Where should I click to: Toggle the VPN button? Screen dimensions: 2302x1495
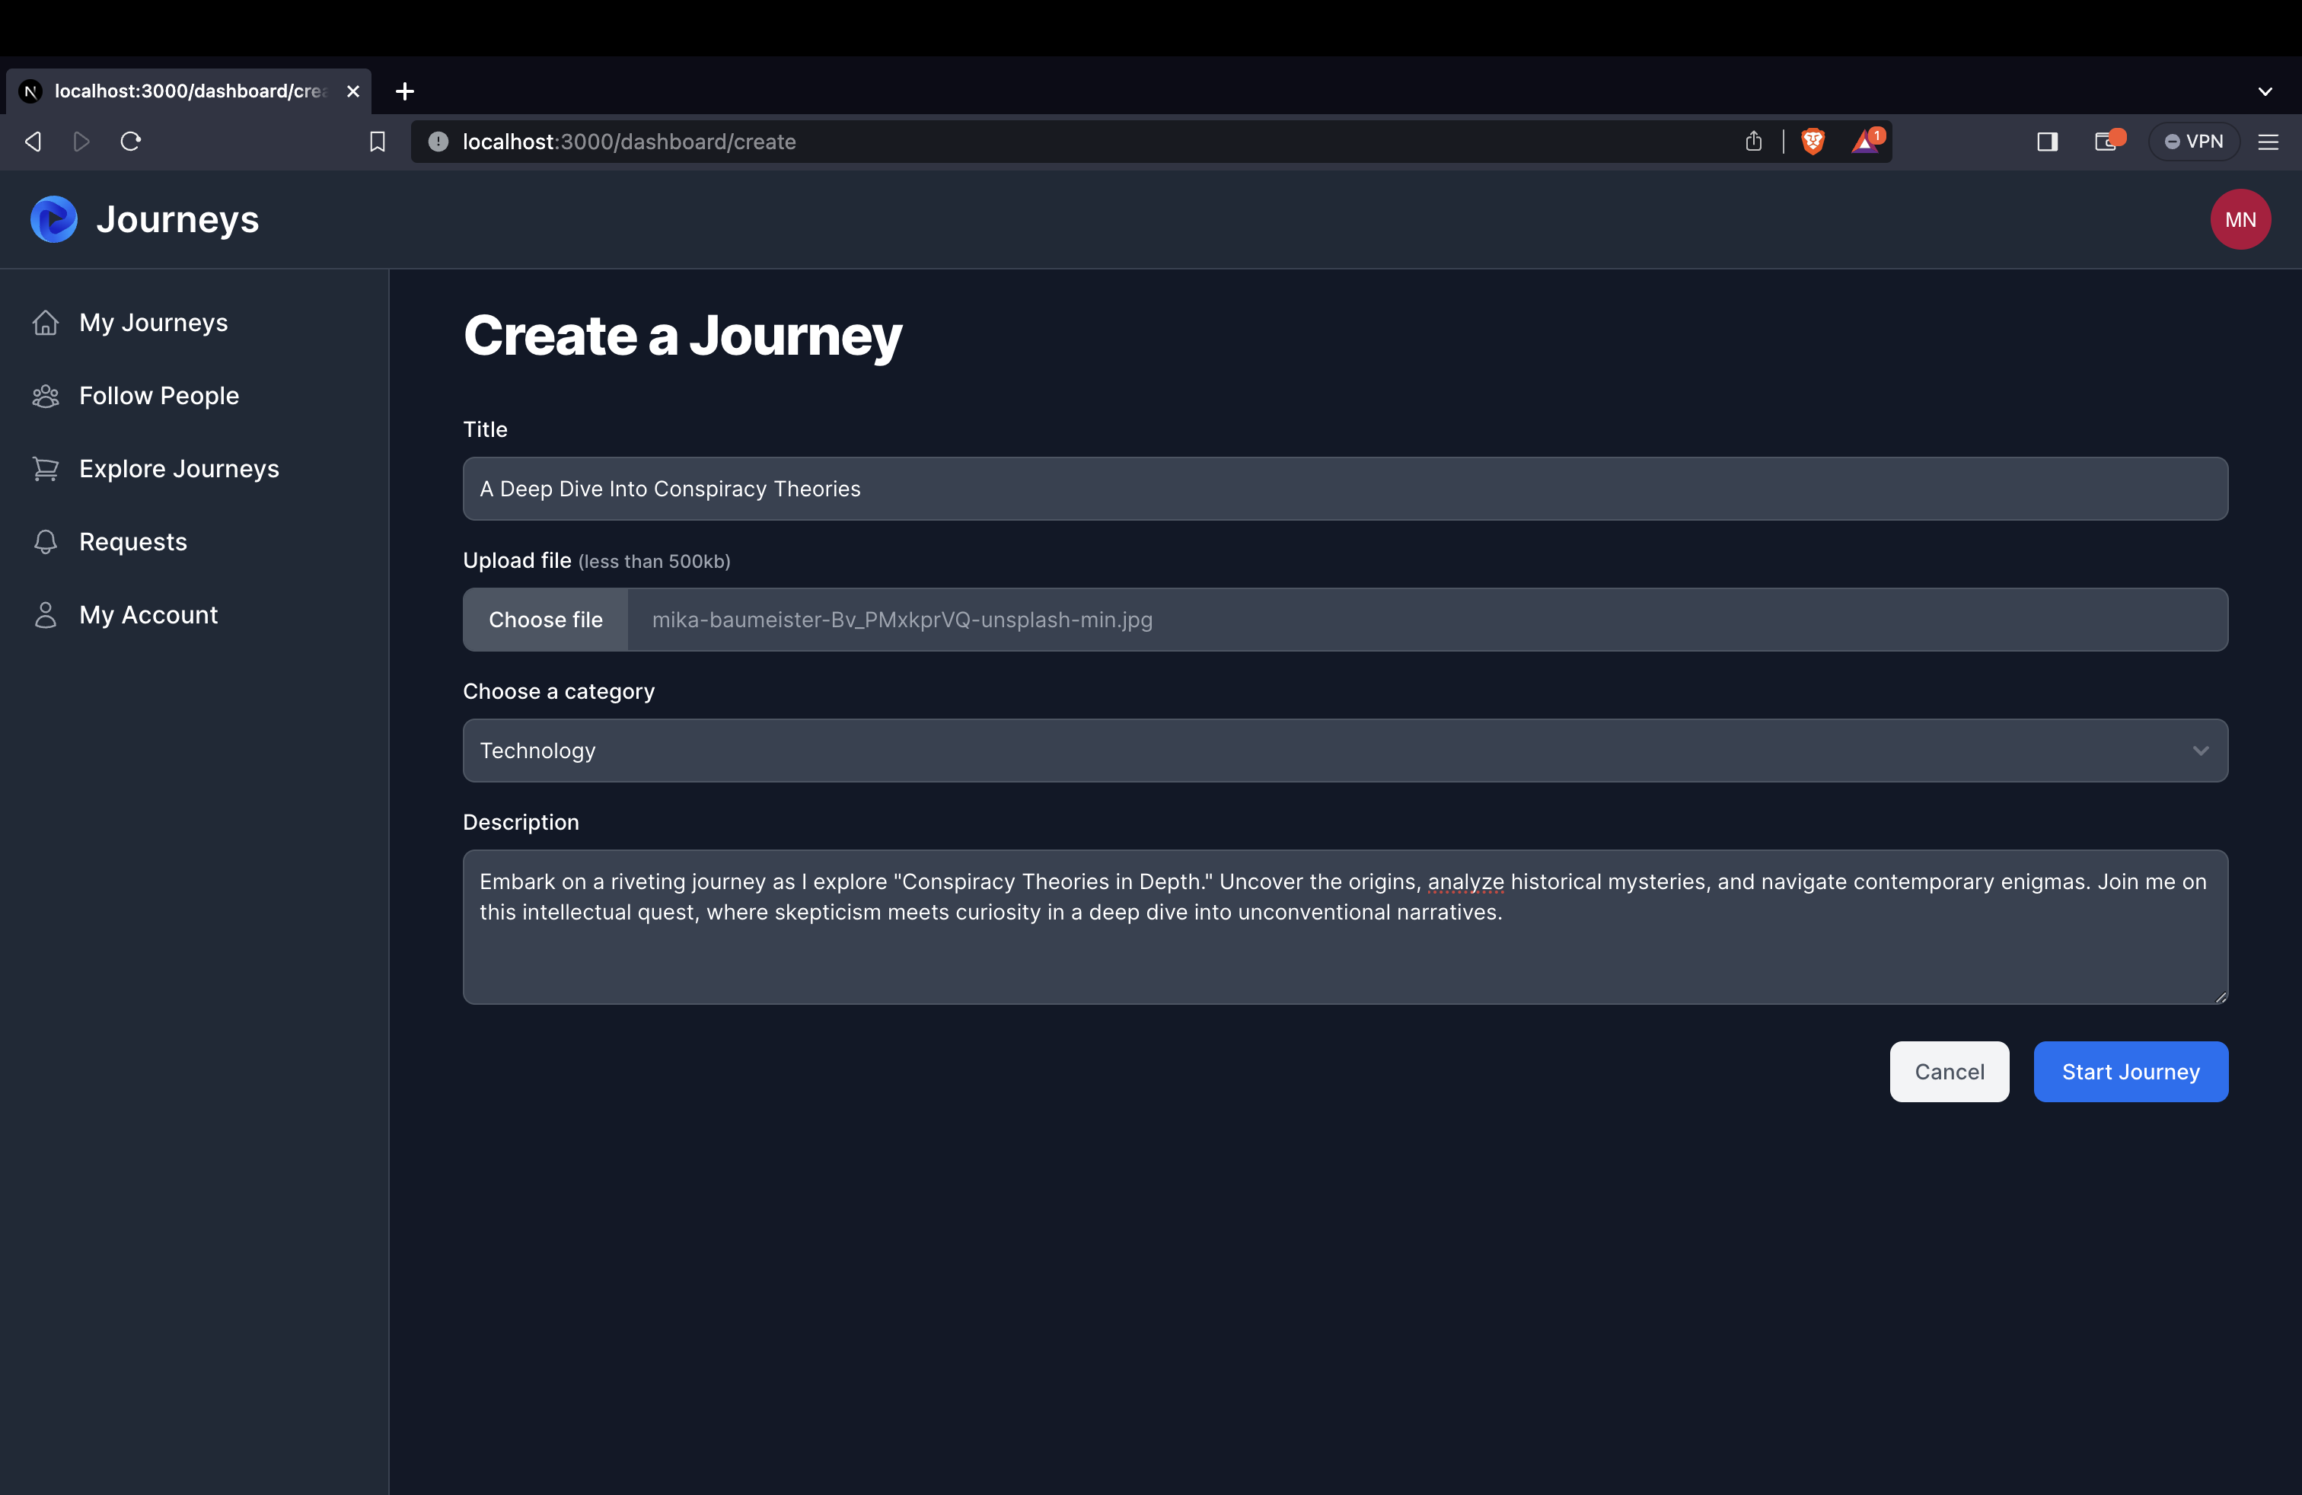click(x=2194, y=141)
